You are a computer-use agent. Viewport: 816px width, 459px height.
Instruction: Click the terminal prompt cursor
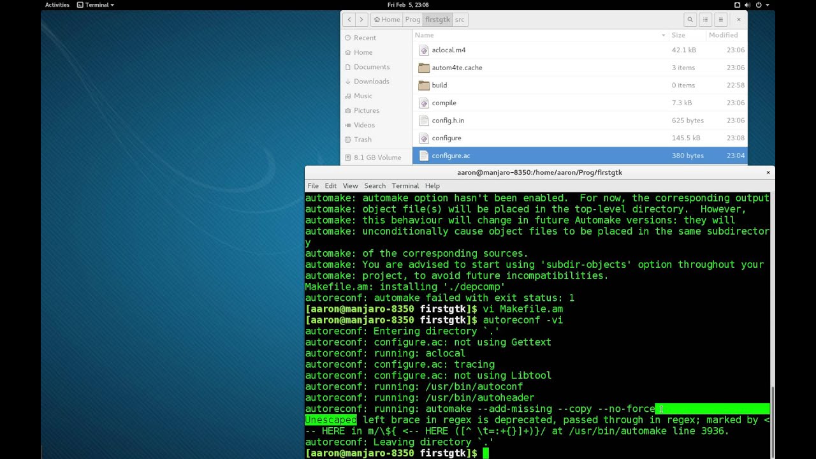(486, 453)
